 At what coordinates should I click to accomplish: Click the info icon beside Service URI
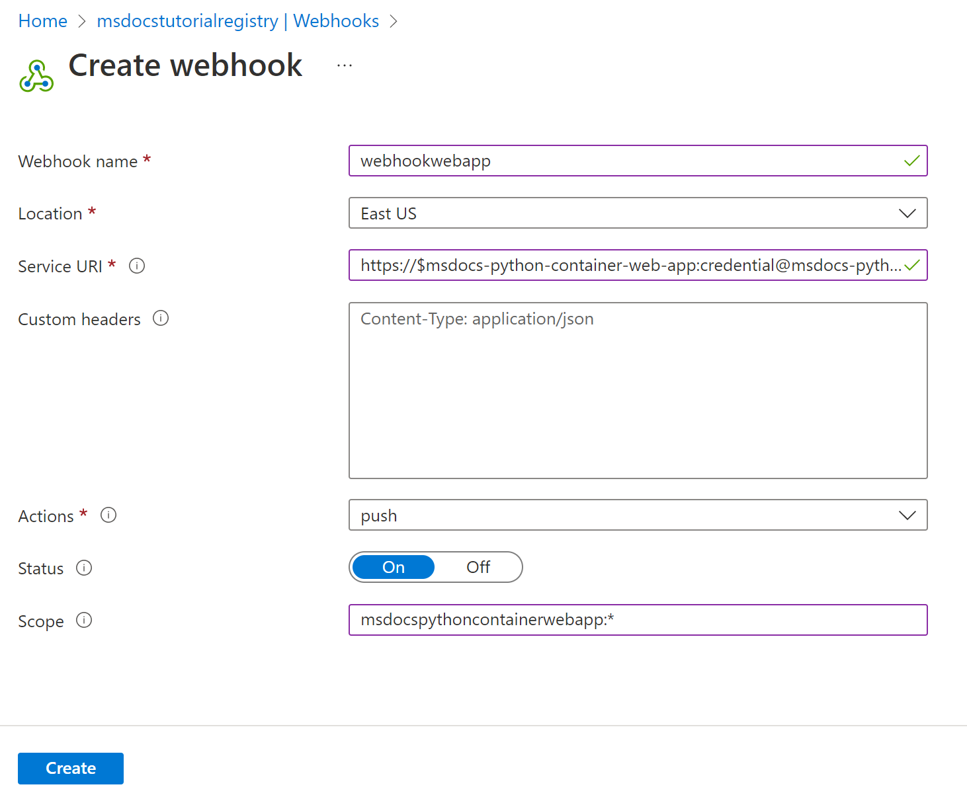pyautogui.click(x=137, y=266)
